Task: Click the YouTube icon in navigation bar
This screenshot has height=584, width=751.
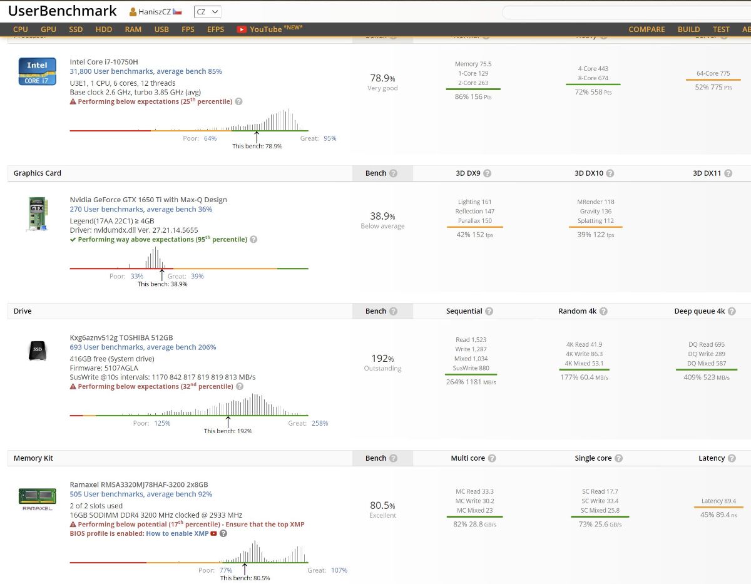Action: [242, 29]
